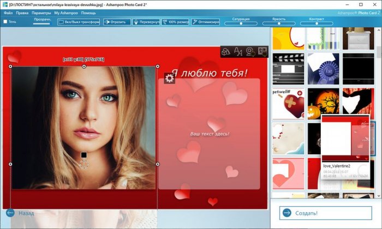Click the black square move handle
Image resolution: width=382 pixels, height=229 pixels.
click(x=84, y=155)
